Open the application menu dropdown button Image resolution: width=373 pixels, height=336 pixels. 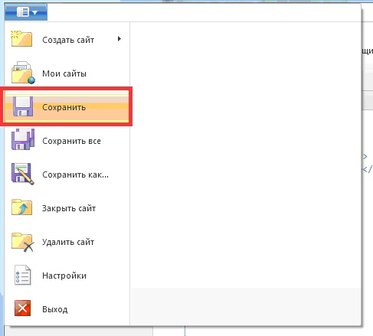click(x=26, y=12)
